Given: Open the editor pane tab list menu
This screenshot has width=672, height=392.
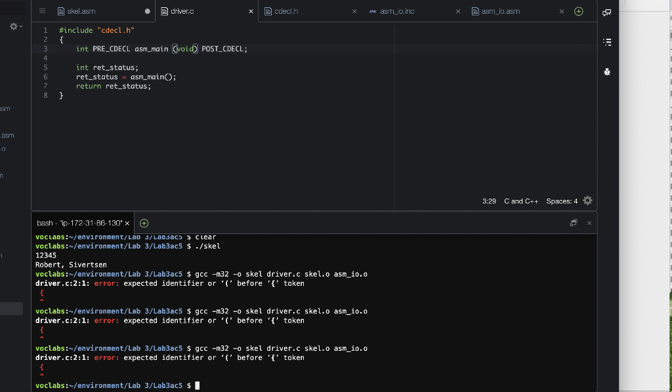Looking at the screenshot, I should click(42, 11).
